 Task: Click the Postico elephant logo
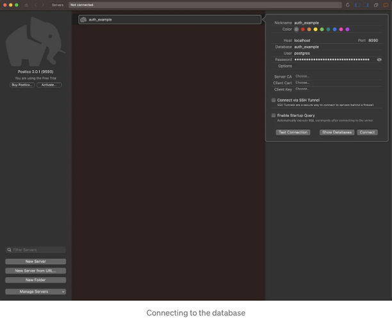35,42
